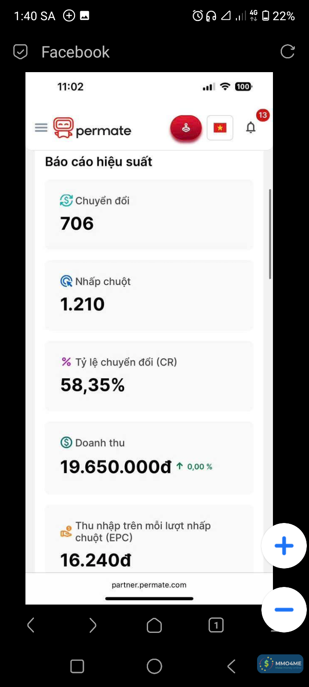Open the Vietnam flag language selector

pyautogui.click(x=220, y=128)
